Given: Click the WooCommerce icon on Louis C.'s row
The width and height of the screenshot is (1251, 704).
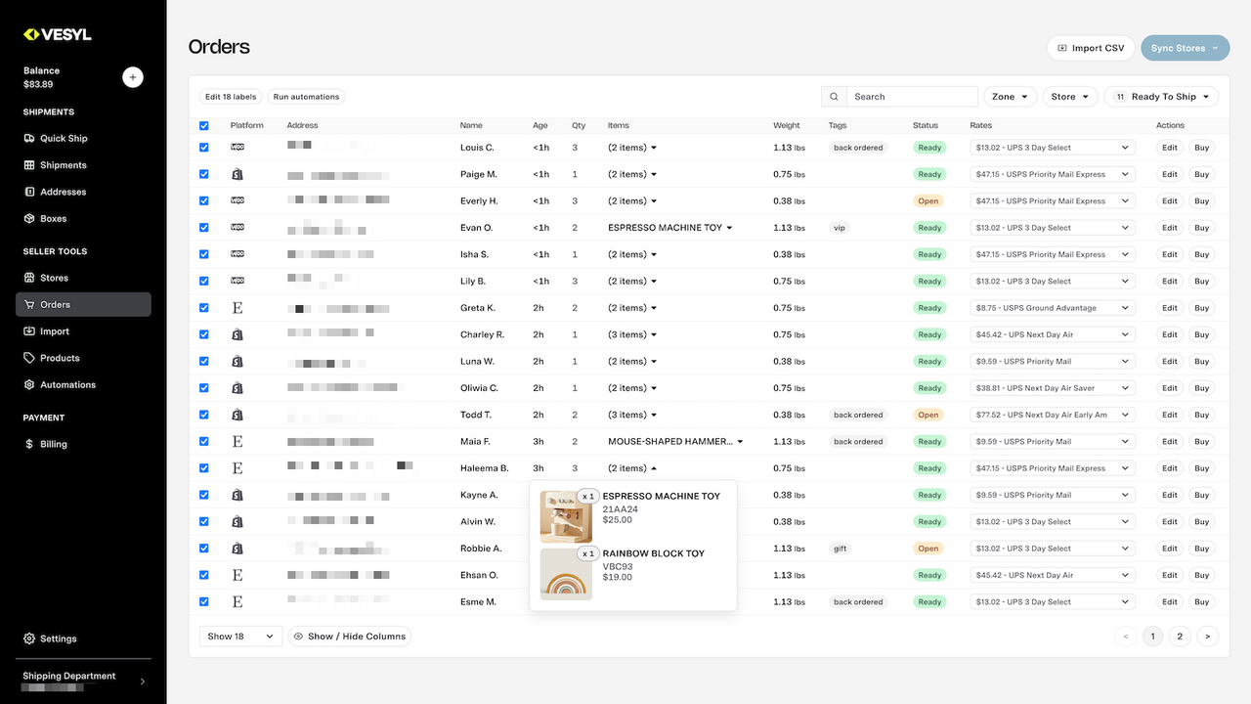Looking at the screenshot, I should [236, 147].
